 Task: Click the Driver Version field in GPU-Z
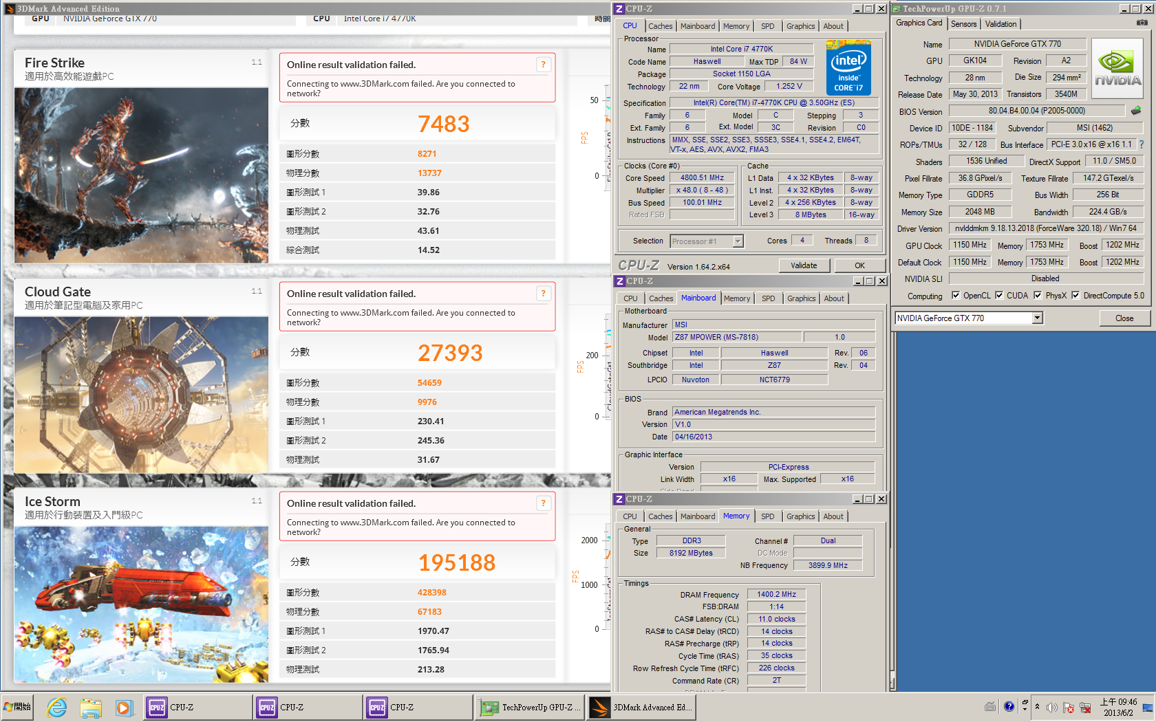pos(1045,228)
